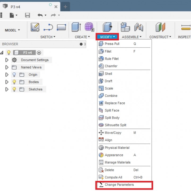
Task: Expand the Document Settings tree node
Action: [7, 60]
